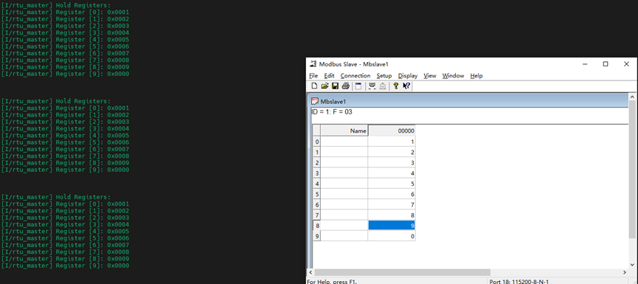
Task: Click the context help arrow-question icon
Action: click(x=406, y=86)
